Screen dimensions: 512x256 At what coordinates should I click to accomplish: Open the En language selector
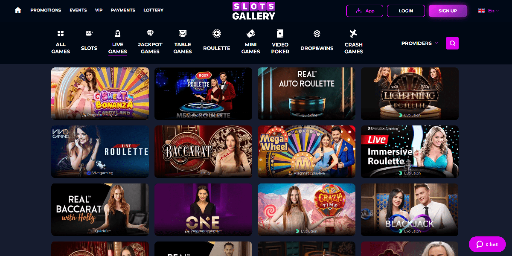489,11
